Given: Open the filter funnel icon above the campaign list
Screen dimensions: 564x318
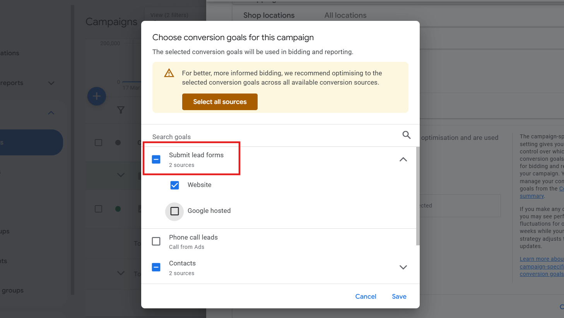Looking at the screenshot, I should [121, 111].
